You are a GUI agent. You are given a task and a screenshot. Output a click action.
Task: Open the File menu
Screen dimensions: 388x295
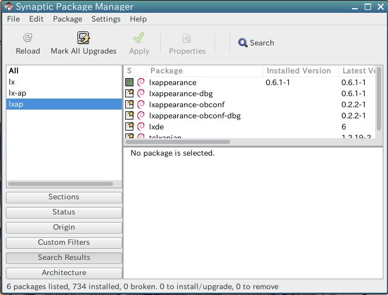(13, 19)
